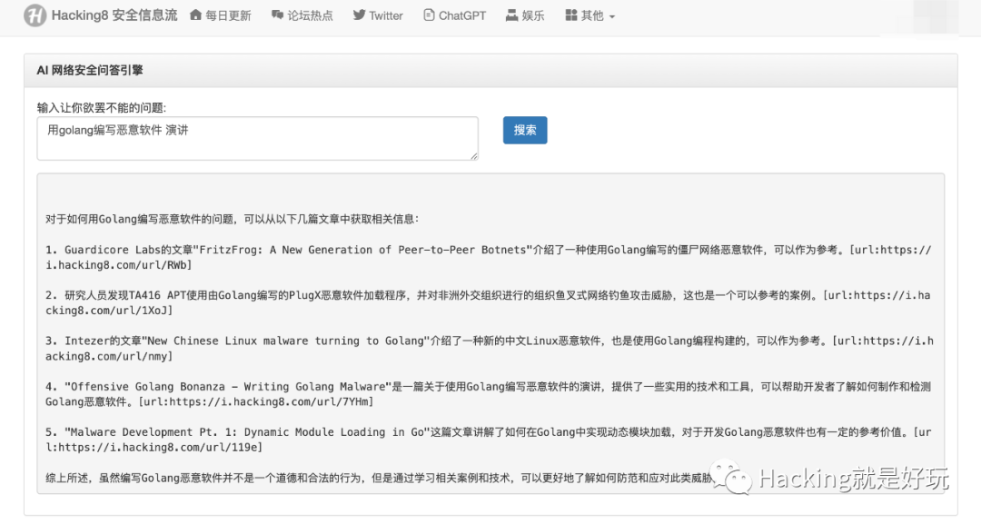
Task: Click result 4 Offensive Golang Bonanza
Action: click(488, 394)
